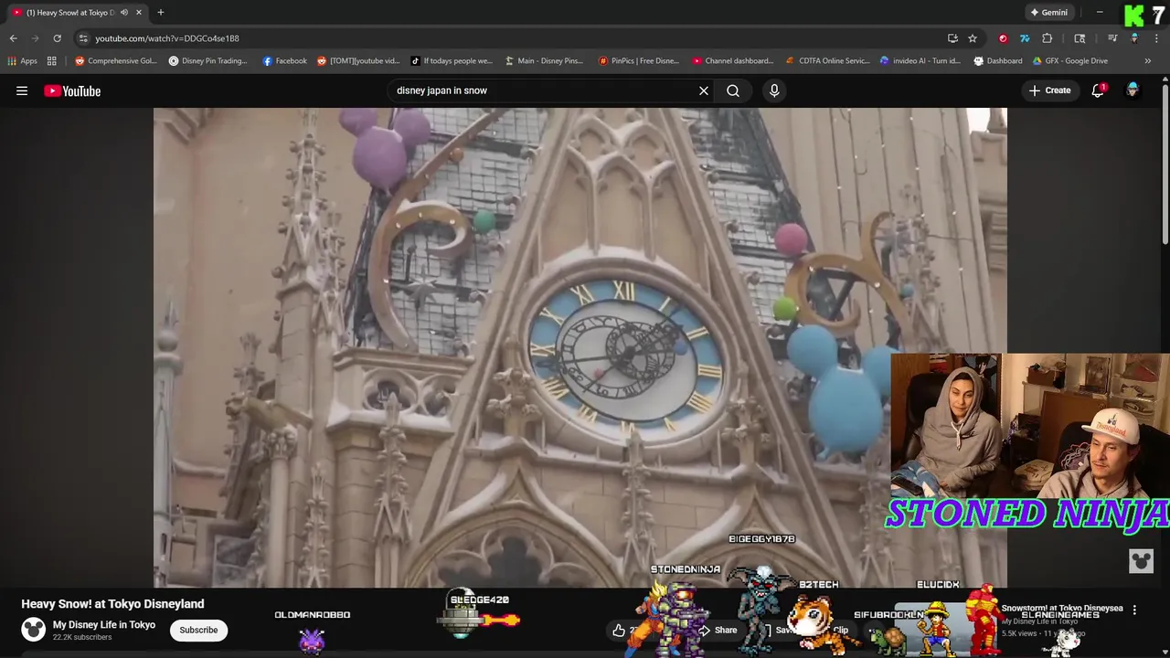Expand the hidden bookmarks overflow chevron
Viewport: 1170px width, 658px height.
tap(1148, 61)
